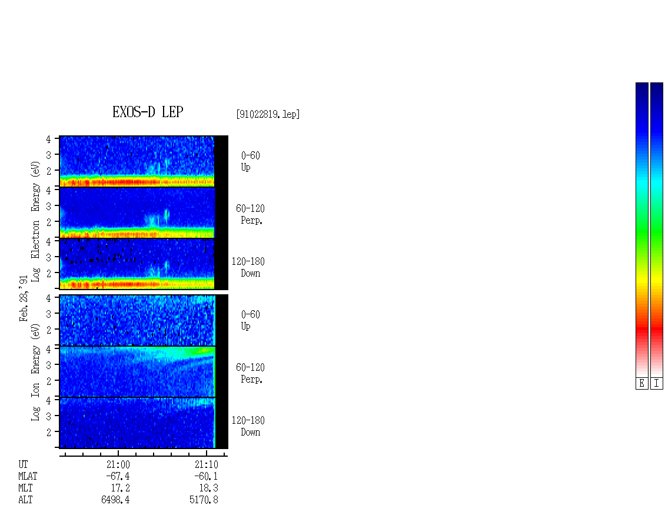
Task: Select the boxed E label under the color bar
Action: pyautogui.click(x=641, y=383)
